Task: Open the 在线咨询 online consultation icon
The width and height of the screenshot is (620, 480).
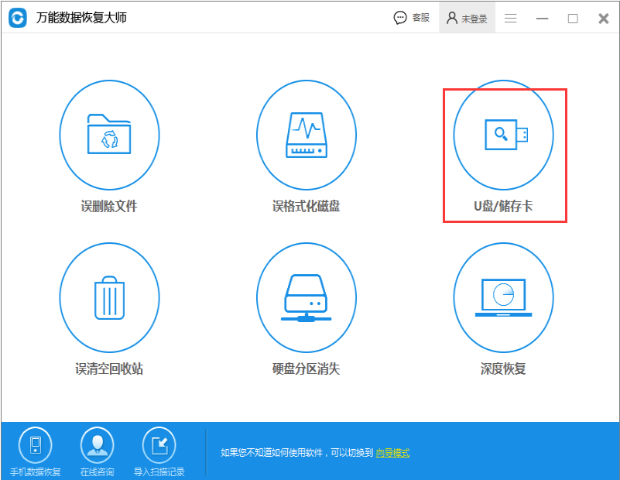Action: click(96, 445)
